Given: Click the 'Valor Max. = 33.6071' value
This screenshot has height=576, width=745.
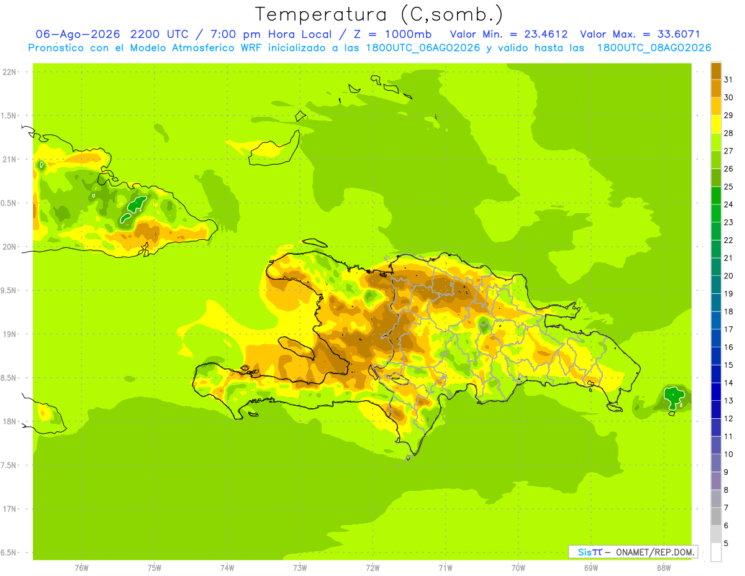Looking at the screenshot, I should [640, 34].
